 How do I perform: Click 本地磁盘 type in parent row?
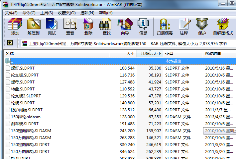click(173, 61)
